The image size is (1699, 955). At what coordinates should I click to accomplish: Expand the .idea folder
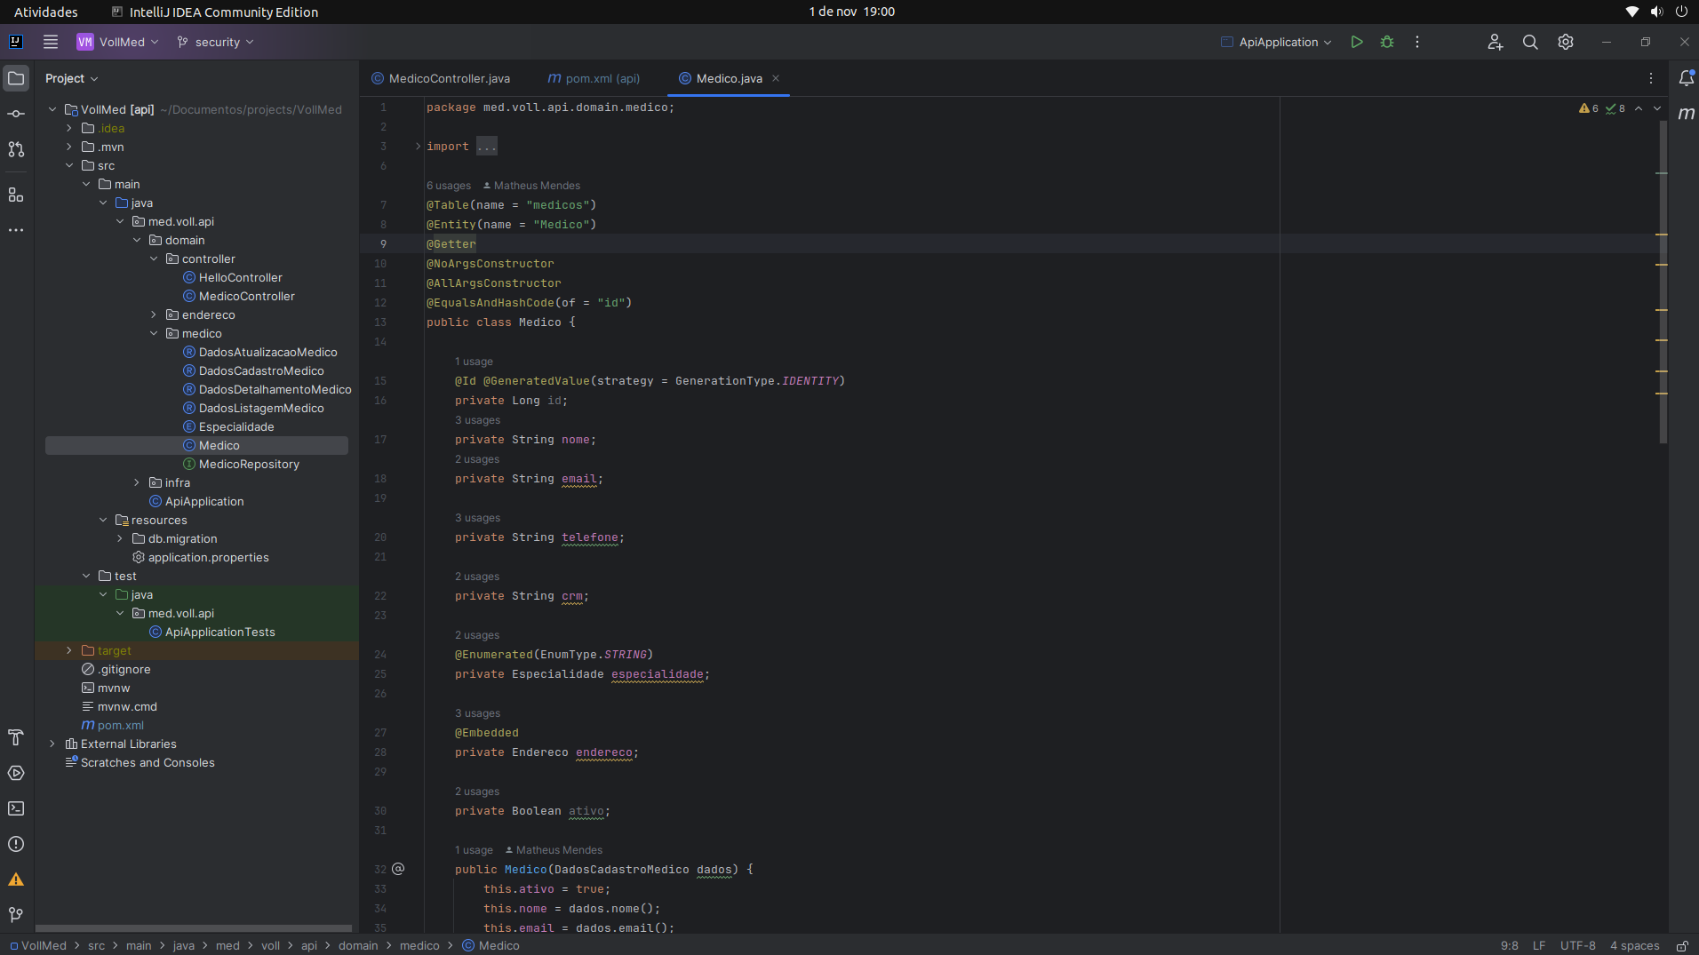(69, 128)
